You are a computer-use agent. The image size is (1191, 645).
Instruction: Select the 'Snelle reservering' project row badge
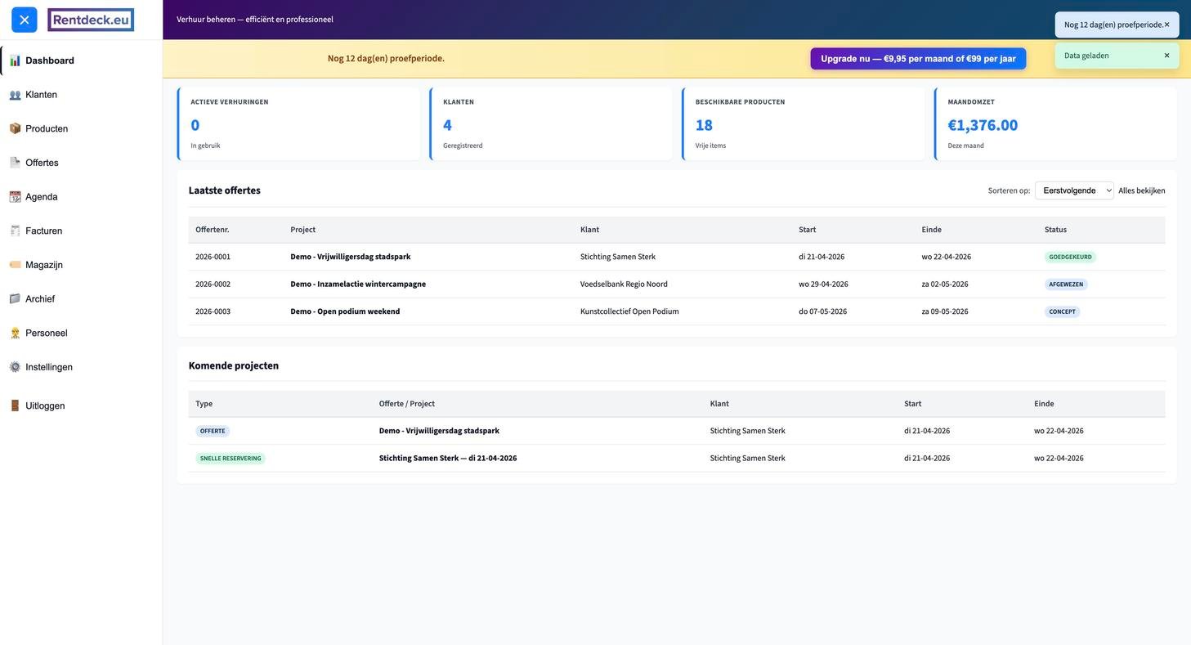click(231, 459)
